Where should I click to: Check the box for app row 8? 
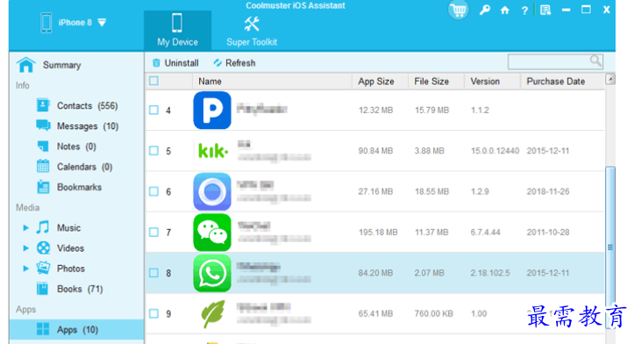pyautogui.click(x=153, y=273)
